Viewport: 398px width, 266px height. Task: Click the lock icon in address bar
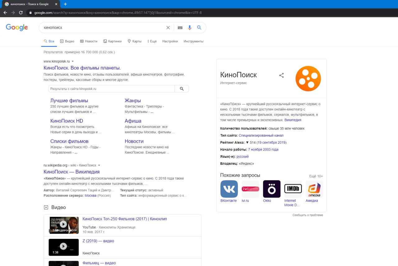(x=30, y=13)
